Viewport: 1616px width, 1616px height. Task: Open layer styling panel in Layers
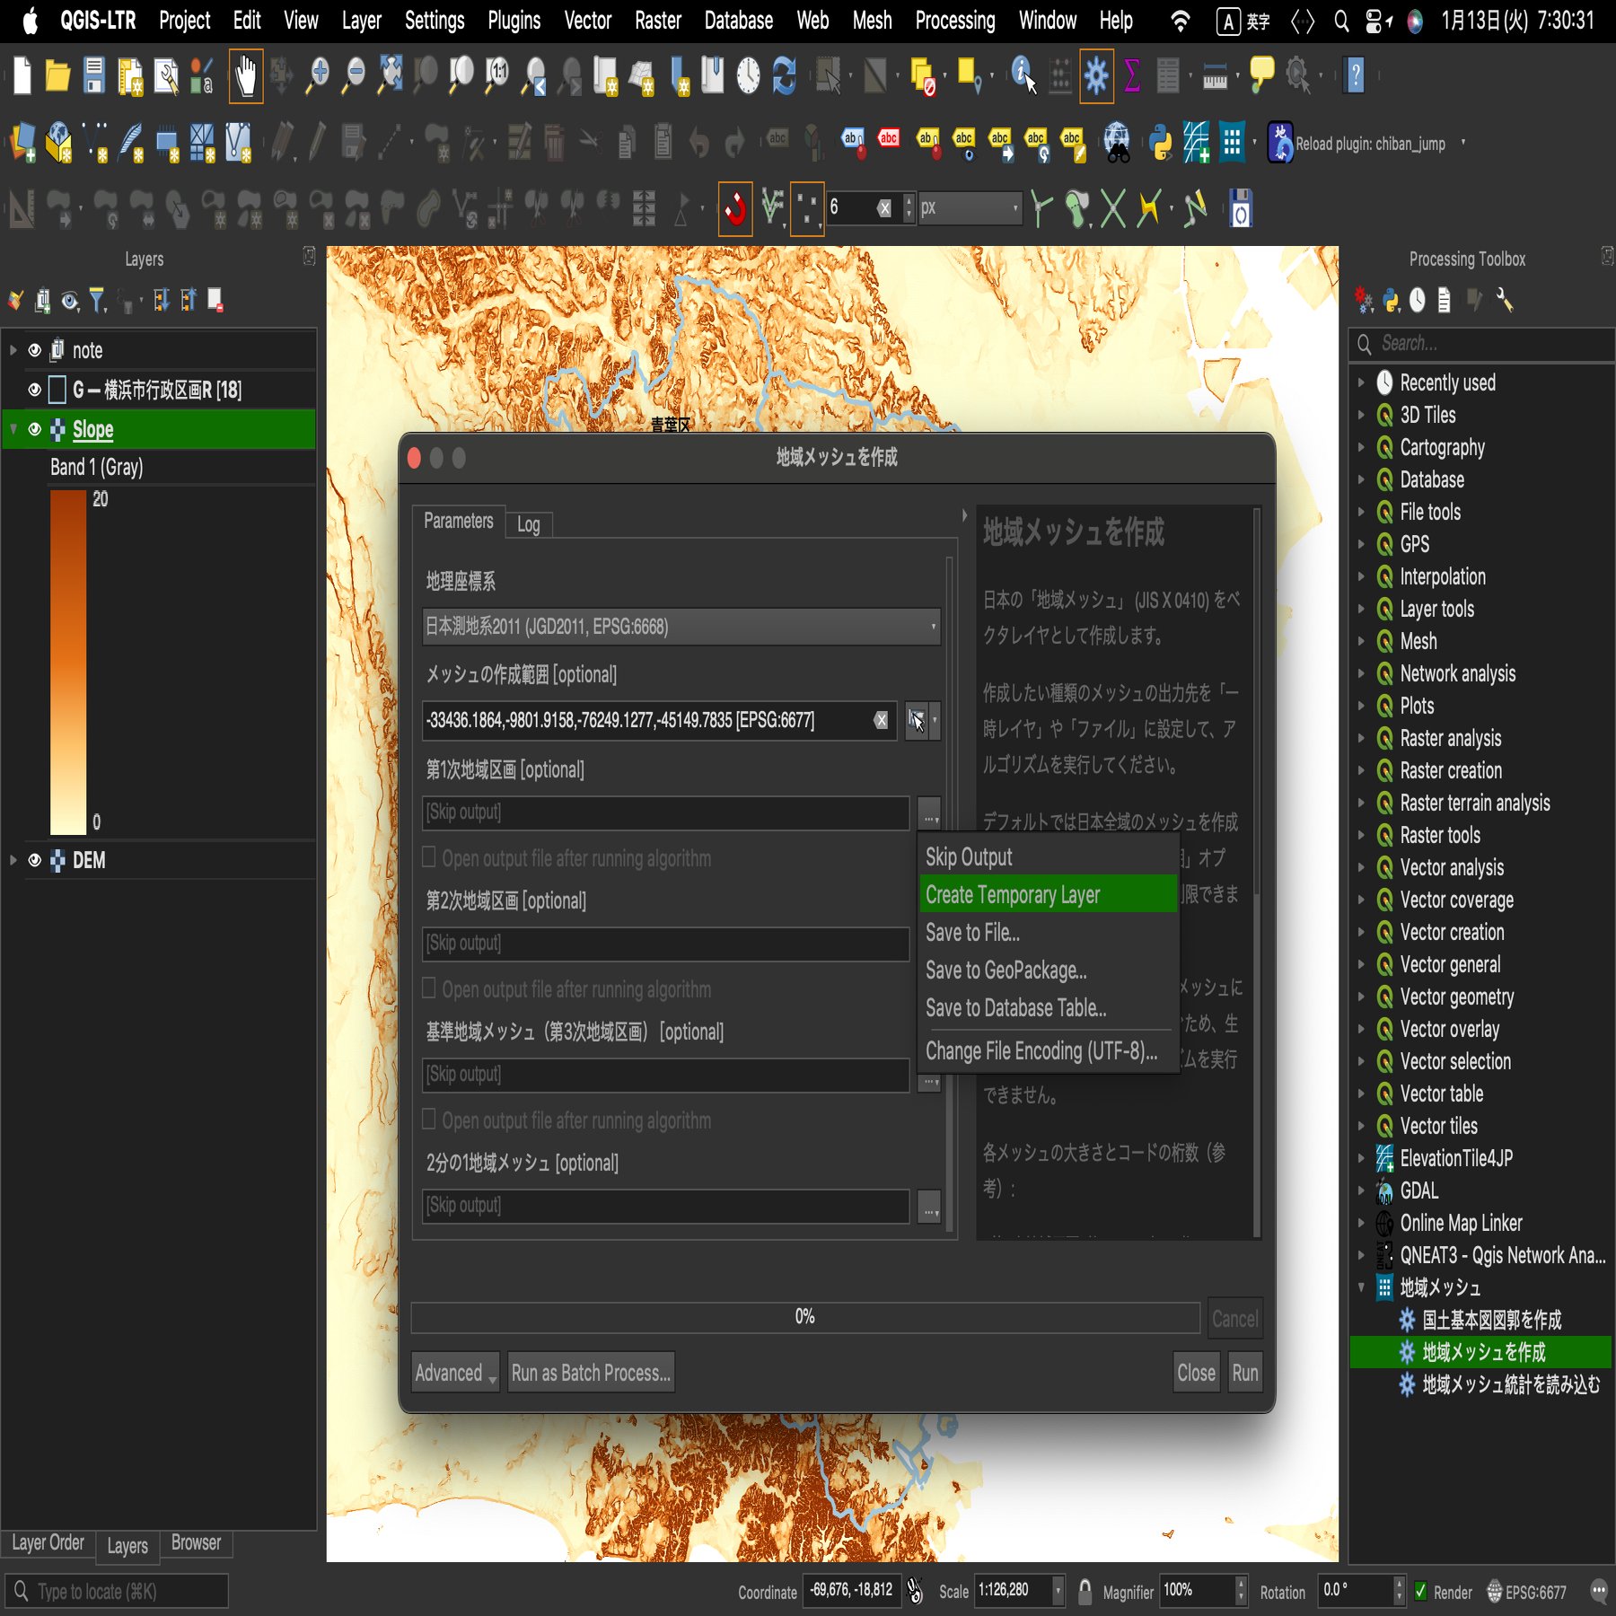15,300
